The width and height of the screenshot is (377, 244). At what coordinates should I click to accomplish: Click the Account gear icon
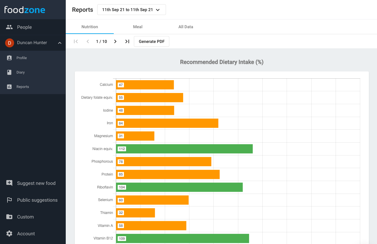click(x=9, y=233)
